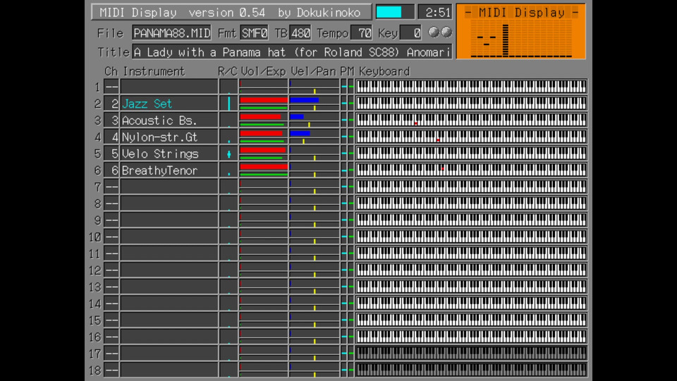
Task: Click the blue velocity bar of Jazz Set
Action: click(305, 100)
